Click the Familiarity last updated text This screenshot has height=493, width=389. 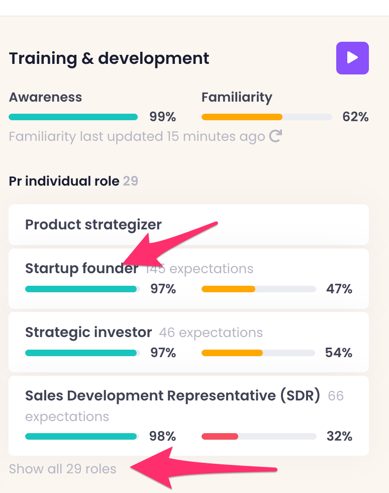tap(137, 136)
